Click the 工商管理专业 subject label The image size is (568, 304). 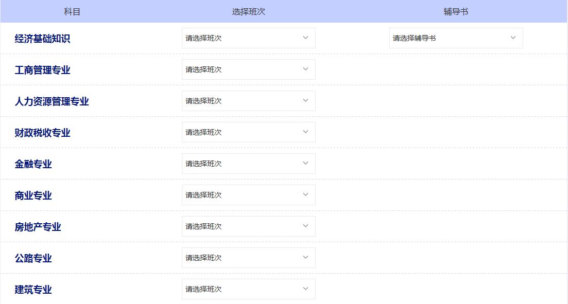coord(43,69)
